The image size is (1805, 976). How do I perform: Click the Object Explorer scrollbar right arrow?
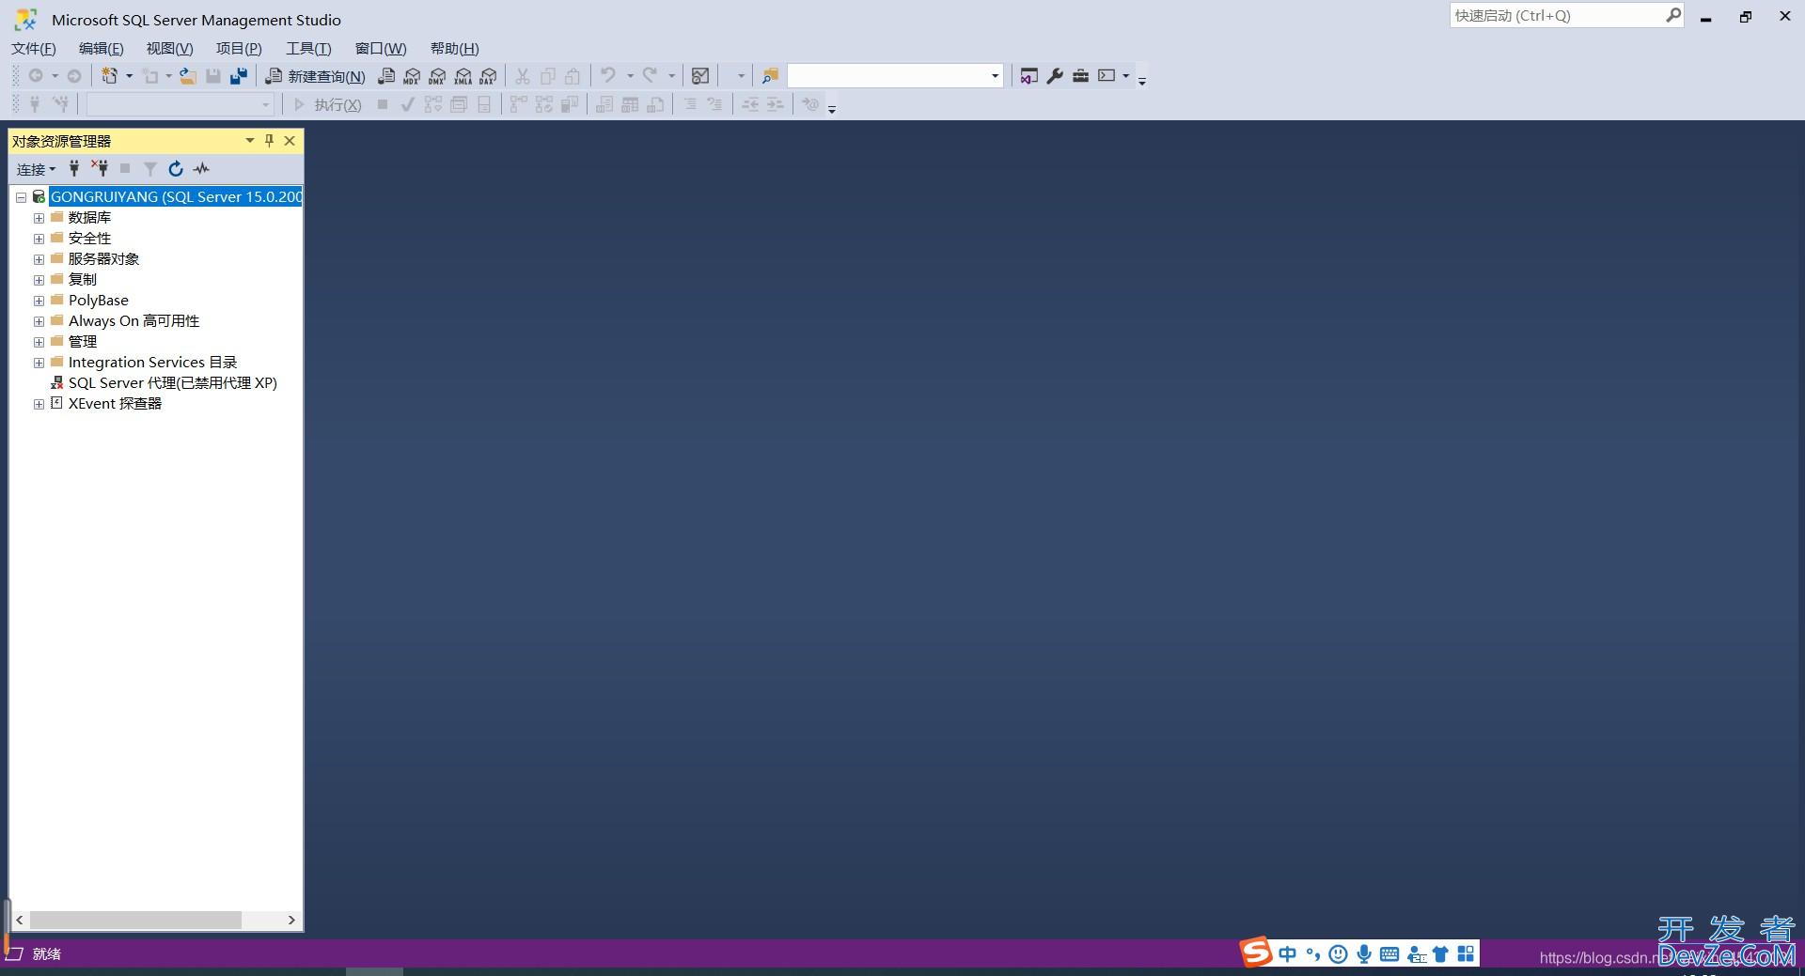pos(291,921)
